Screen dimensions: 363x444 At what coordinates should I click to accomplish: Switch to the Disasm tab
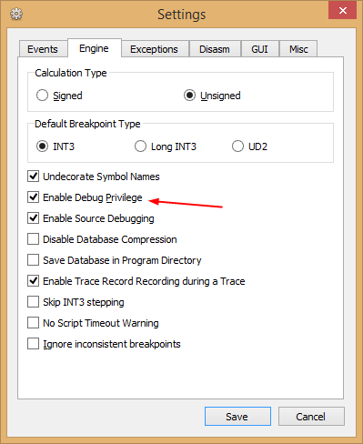pos(215,49)
